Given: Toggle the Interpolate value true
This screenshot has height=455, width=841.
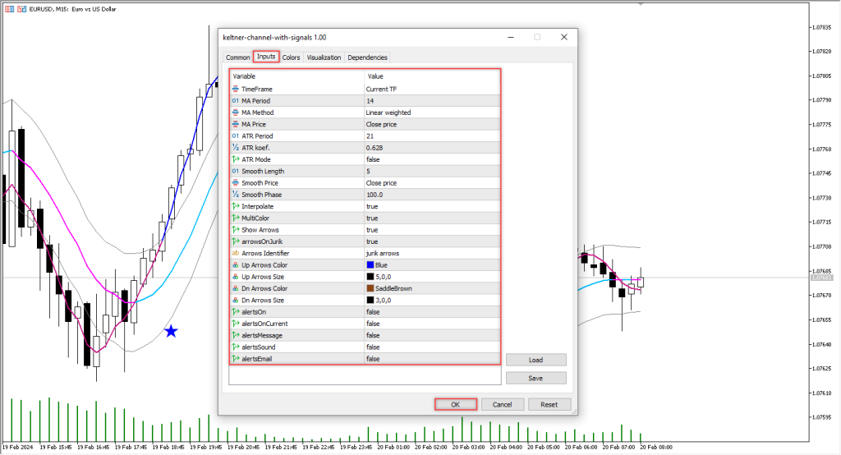Looking at the screenshot, I should (x=372, y=206).
